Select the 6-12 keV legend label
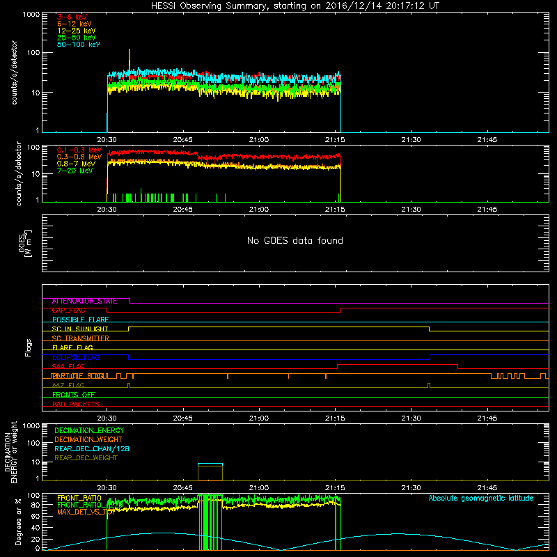 (74, 24)
